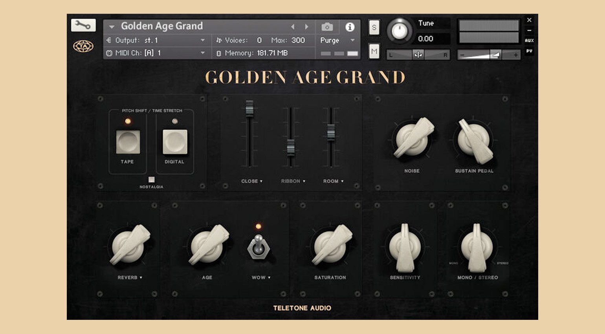
Task: Click the Voices count value 0
Action: click(259, 40)
